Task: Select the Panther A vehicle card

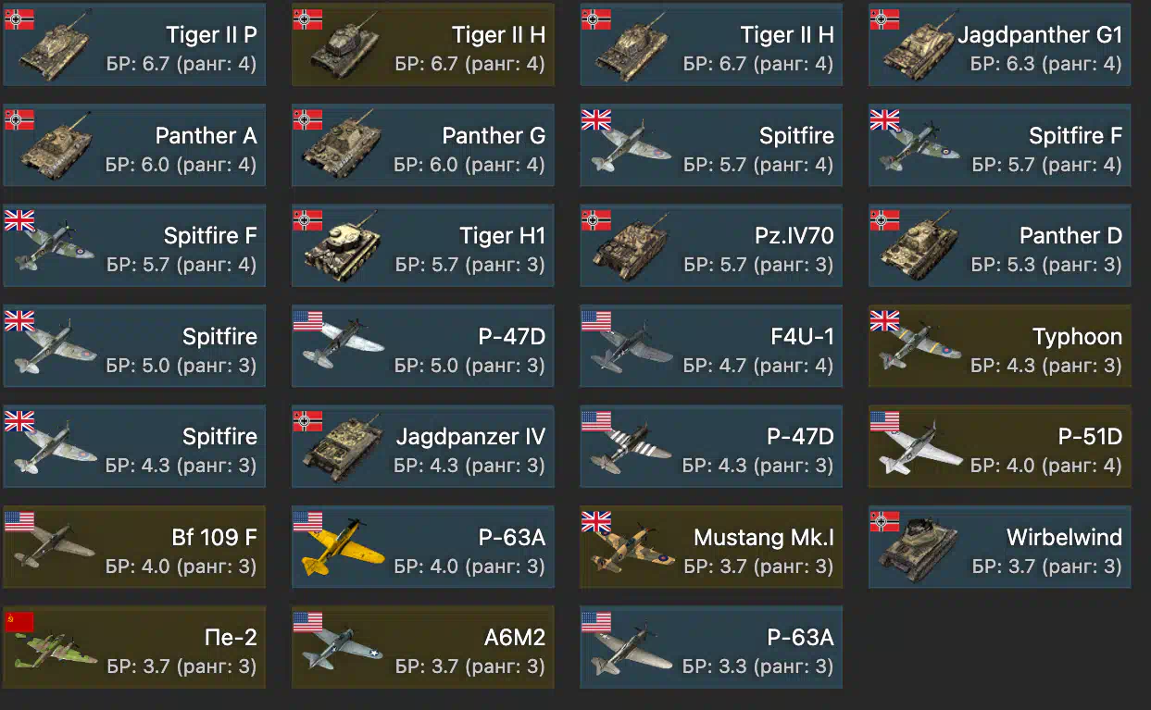Action: pos(134,145)
